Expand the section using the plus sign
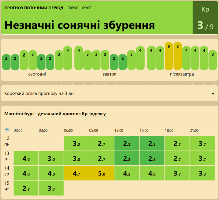This screenshot has width=219, height=200. pos(213,93)
